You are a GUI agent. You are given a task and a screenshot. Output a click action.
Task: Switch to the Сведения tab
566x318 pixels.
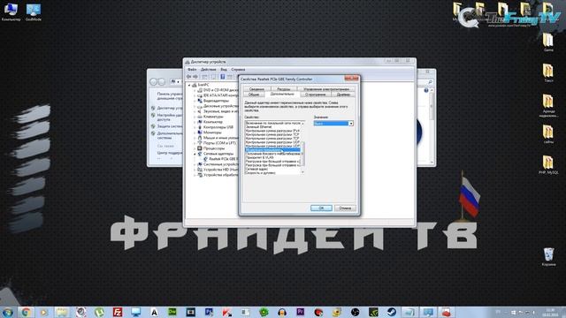[256, 88]
